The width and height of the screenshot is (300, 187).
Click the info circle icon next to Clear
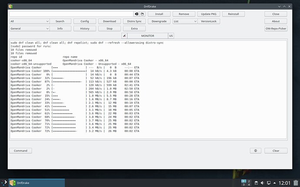pyautogui.click(x=255, y=151)
